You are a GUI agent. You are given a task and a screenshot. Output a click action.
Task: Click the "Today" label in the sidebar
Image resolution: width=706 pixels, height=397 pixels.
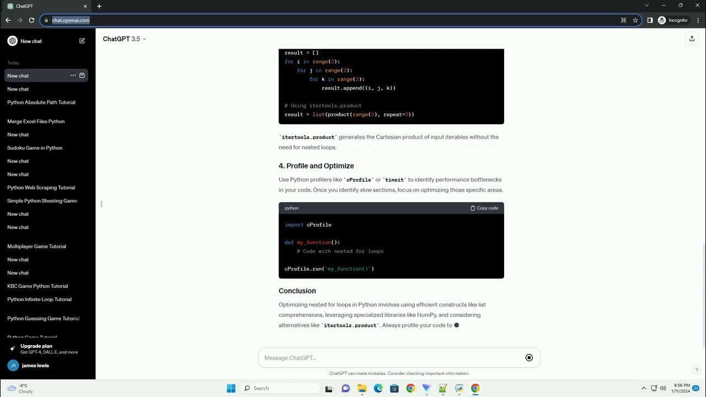pyautogui.click(x=13, y=63)
